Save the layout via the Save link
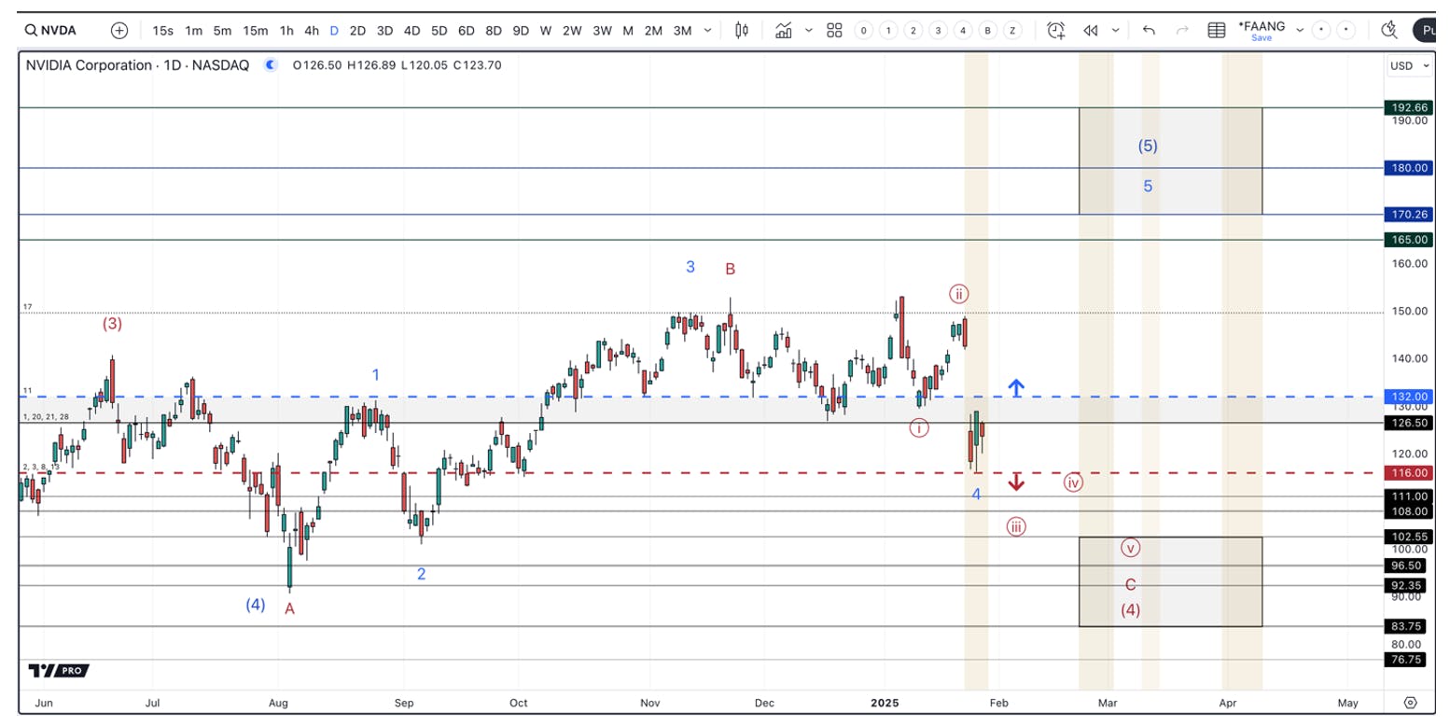This screenshot has width=1450, height=726. click(1262, 38)
